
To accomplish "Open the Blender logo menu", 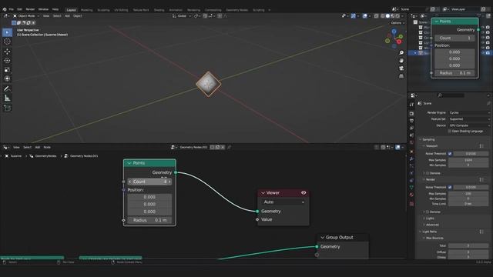I will click(5, 9).
